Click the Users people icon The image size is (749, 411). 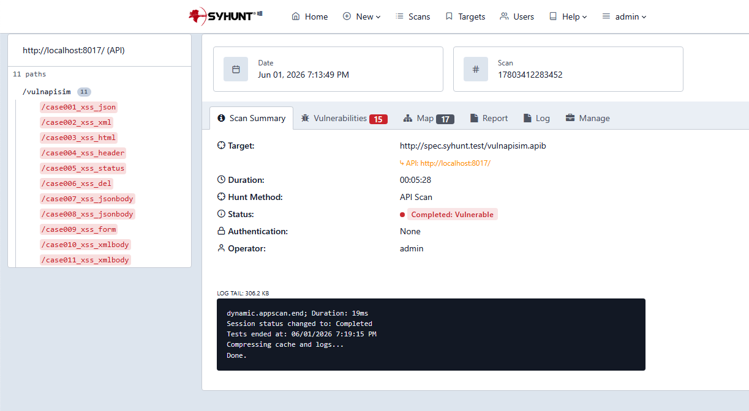(x=504, y=17)
